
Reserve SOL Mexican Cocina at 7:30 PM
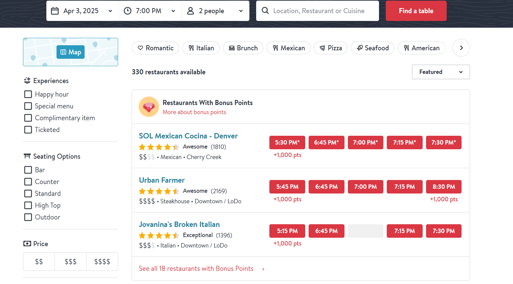[x=444, y=143]
